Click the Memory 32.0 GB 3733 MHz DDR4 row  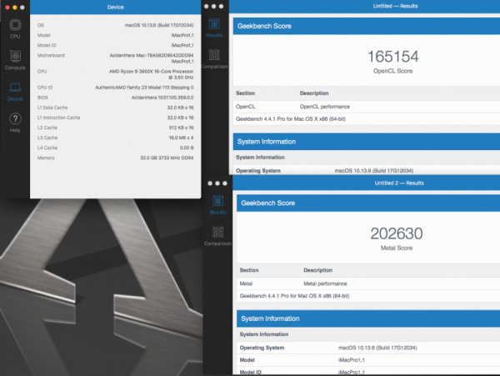click(x=116, y=158)
